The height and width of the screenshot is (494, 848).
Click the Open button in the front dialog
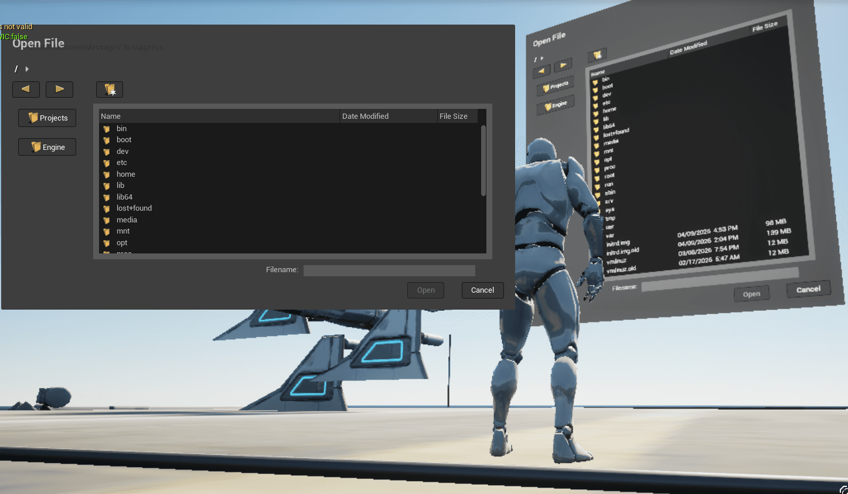point(426,290)
